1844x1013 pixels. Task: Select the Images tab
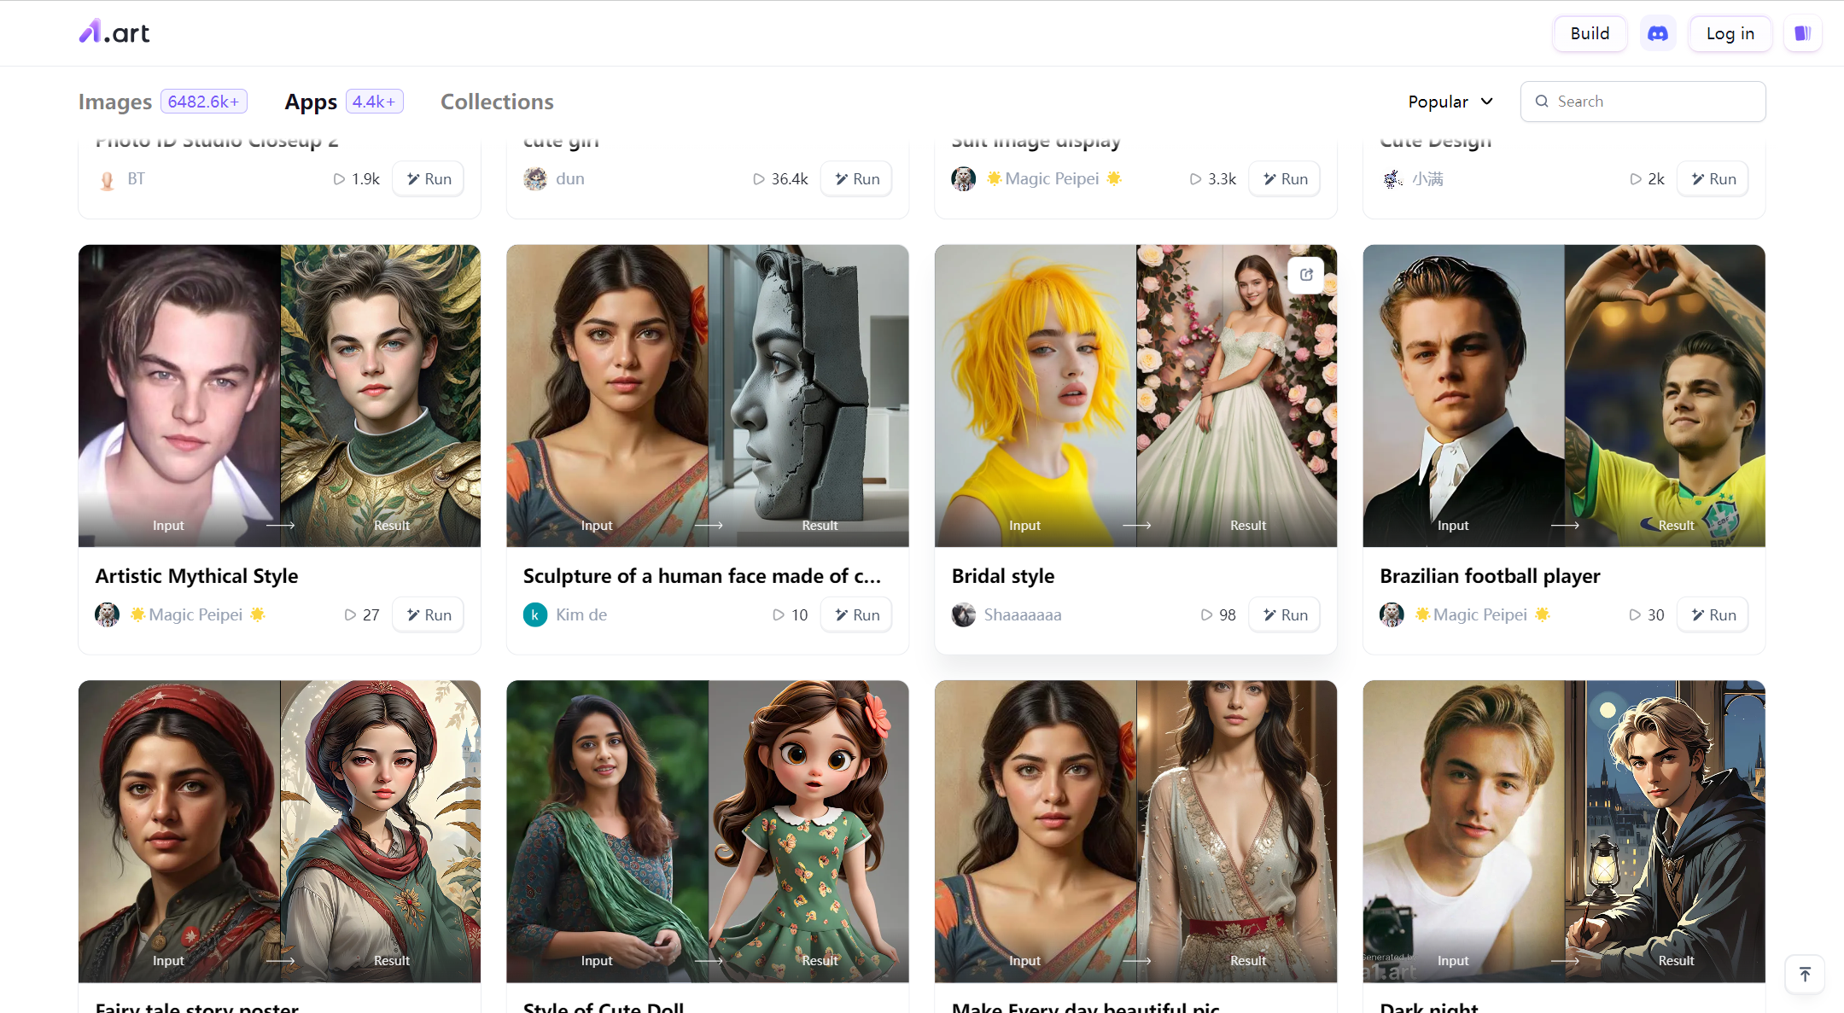114,101
